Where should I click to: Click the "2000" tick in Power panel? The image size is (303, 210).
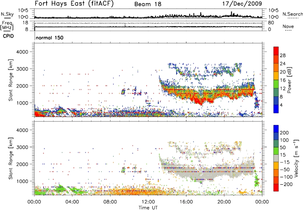click(22, 86)
